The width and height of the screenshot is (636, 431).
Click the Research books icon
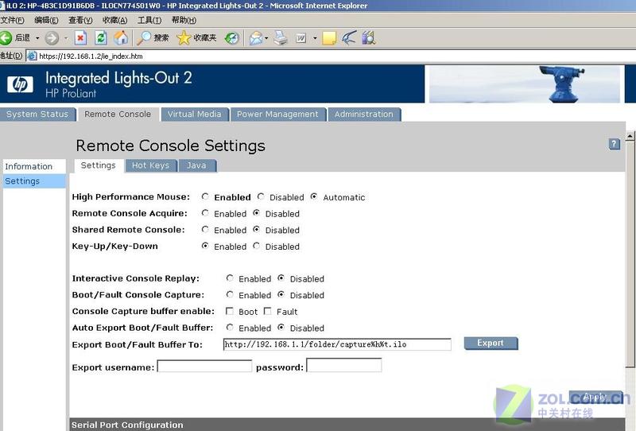pos(368,37)
